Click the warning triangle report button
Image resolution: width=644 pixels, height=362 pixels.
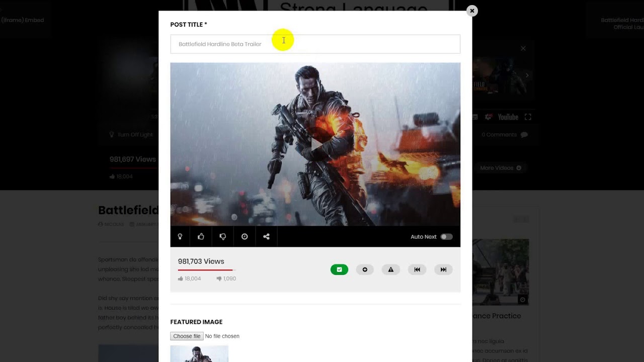click(391, 269)
